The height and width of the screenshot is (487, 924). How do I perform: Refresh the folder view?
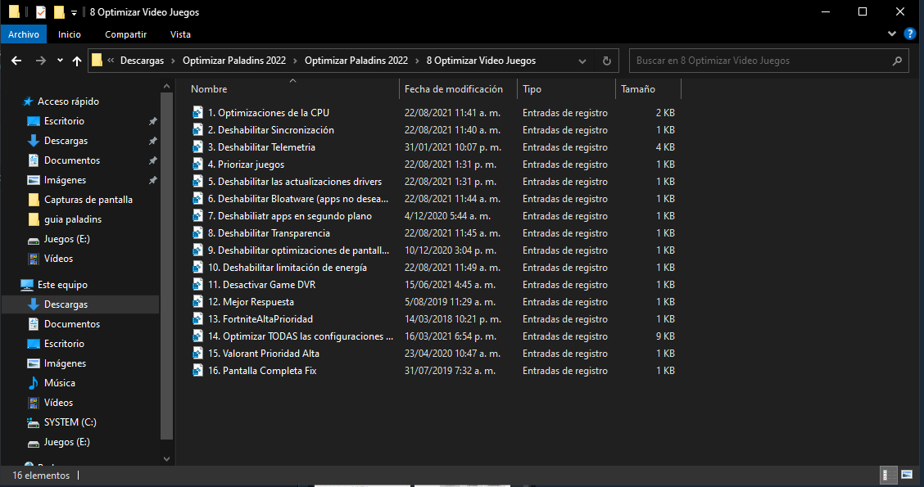coord(606,61)
